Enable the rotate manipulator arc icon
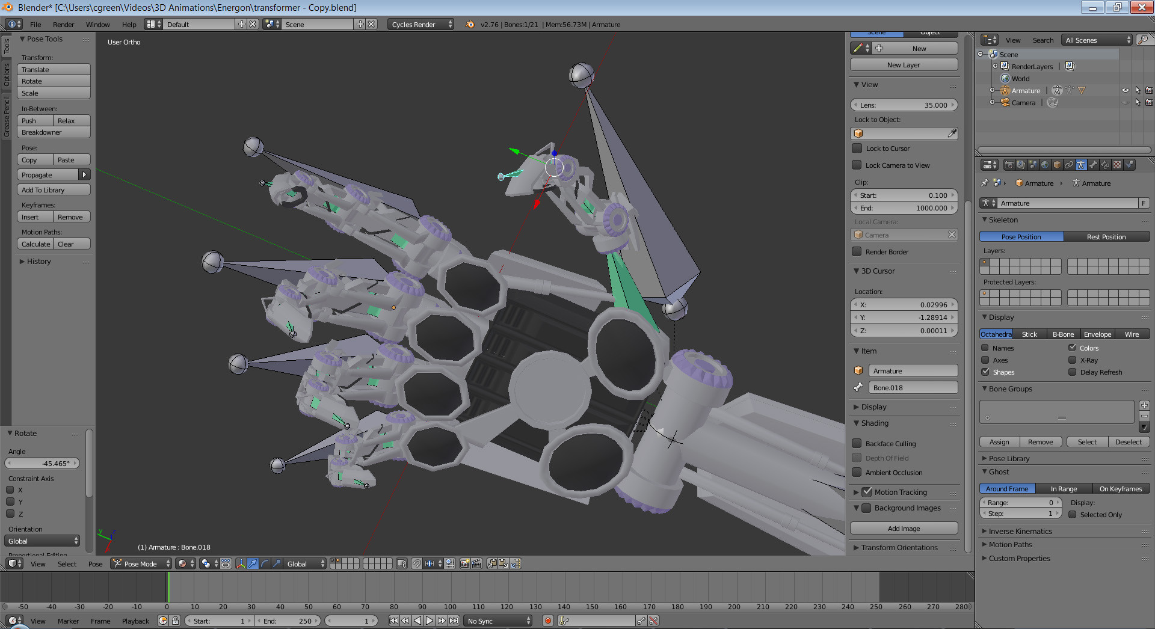1155x629 pixels. 265,563
